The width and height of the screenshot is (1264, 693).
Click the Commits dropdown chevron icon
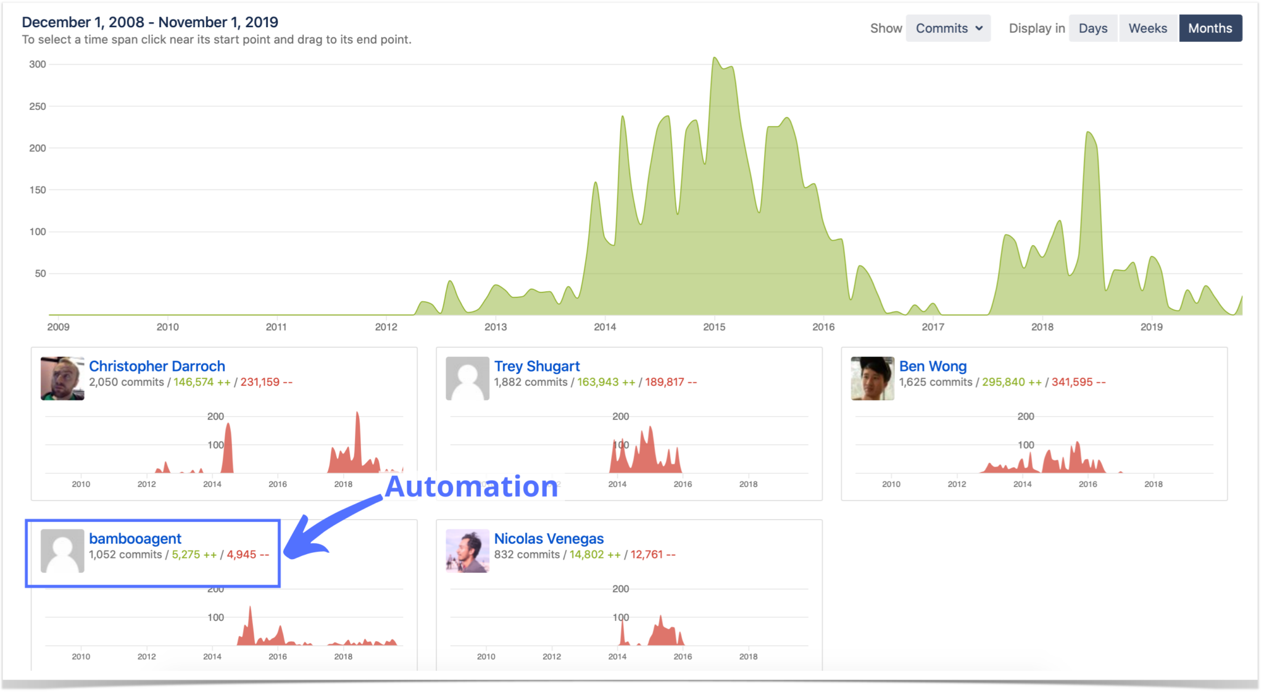click(980, 28)
